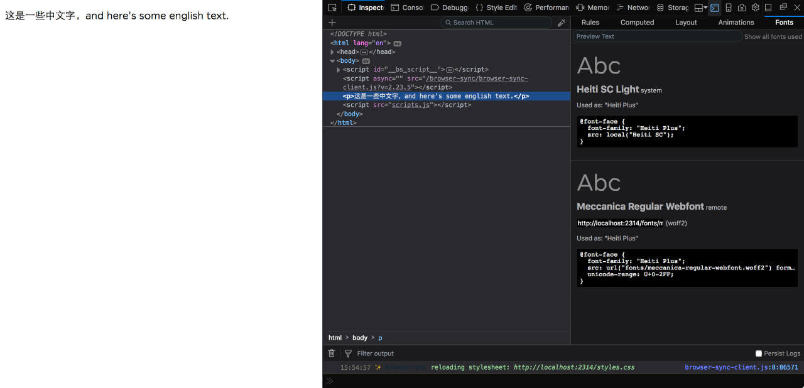Switch to the Console tab
This screenshot has height=388, width=804.
(x=407, y=8)
